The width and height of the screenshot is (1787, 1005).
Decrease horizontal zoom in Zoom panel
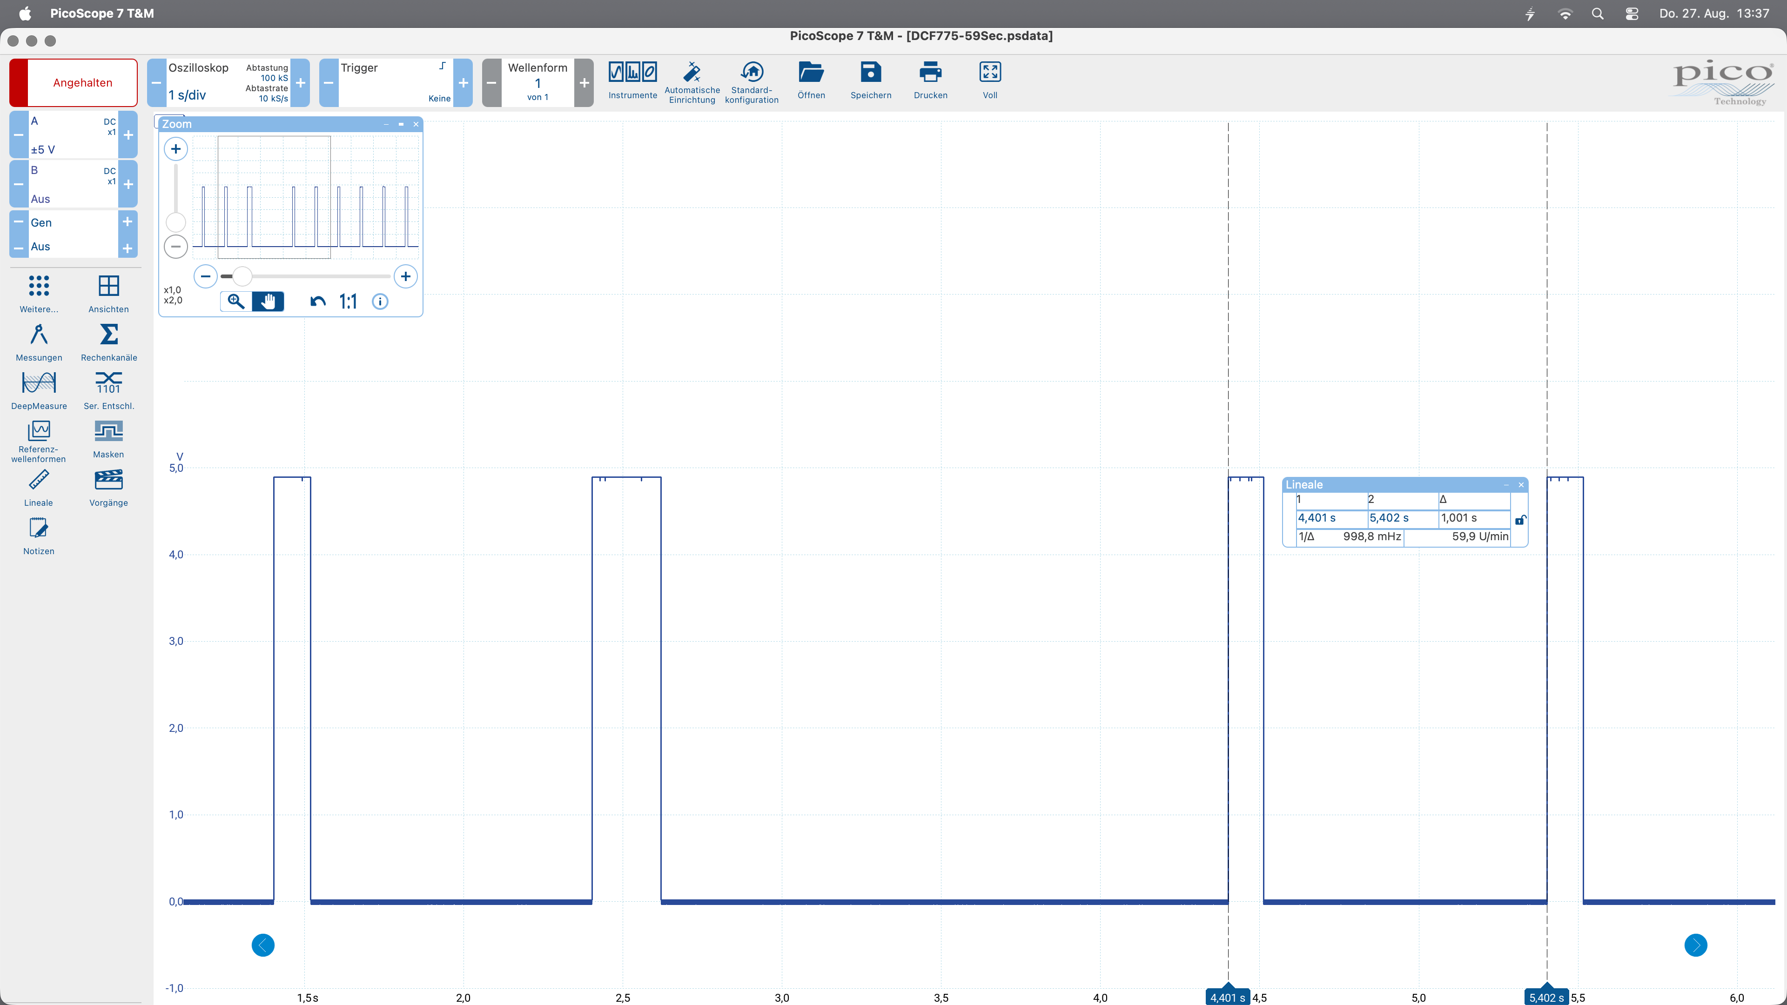pyautogui.click(x=205, y=277)
